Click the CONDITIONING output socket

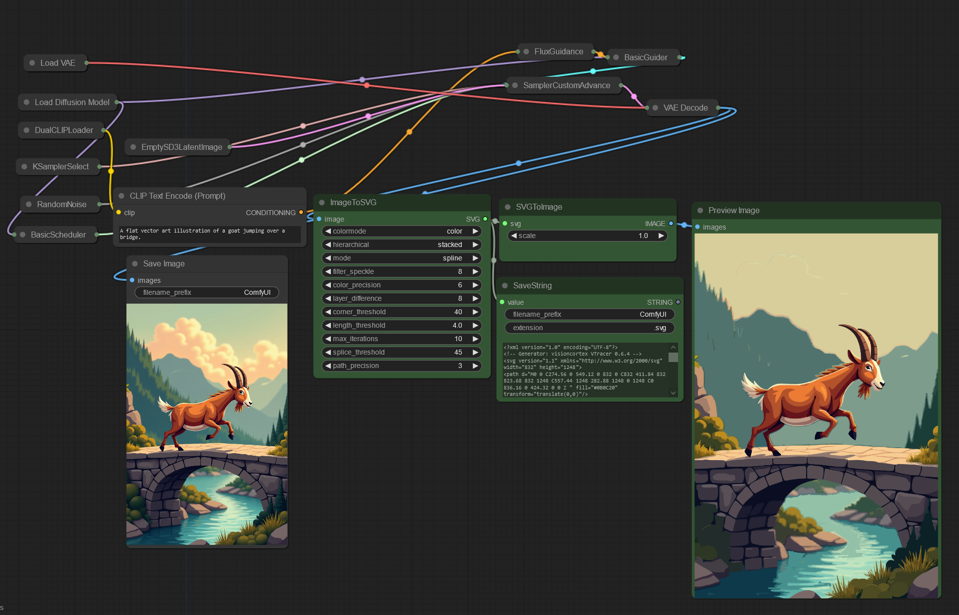pos(301,213)
